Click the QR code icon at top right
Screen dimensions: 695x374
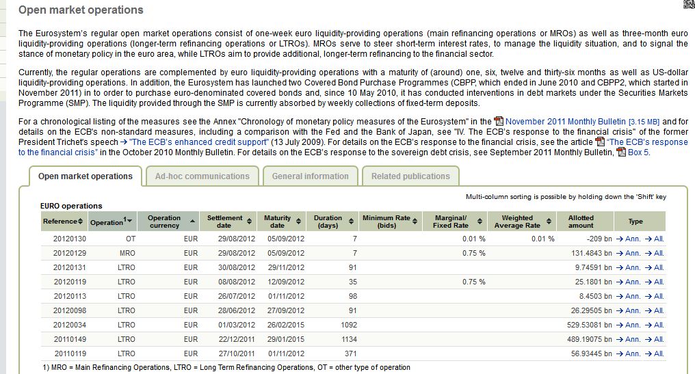click(688, 5)
